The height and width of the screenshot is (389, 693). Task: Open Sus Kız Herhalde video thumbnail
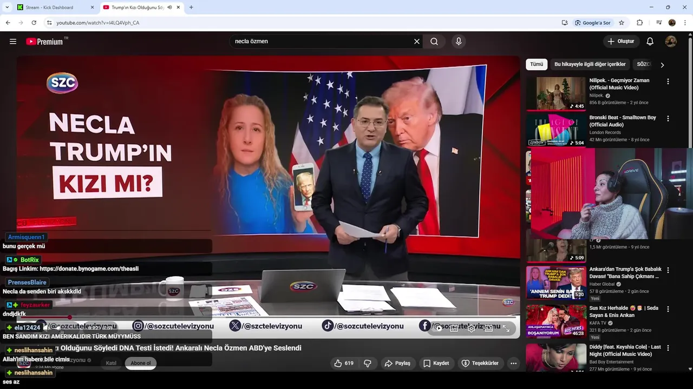(x=556, y=321)
